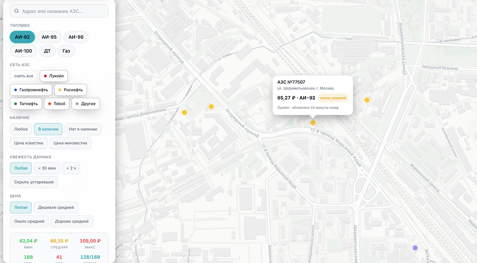Toggle the Другие network filter

(85, 104)
